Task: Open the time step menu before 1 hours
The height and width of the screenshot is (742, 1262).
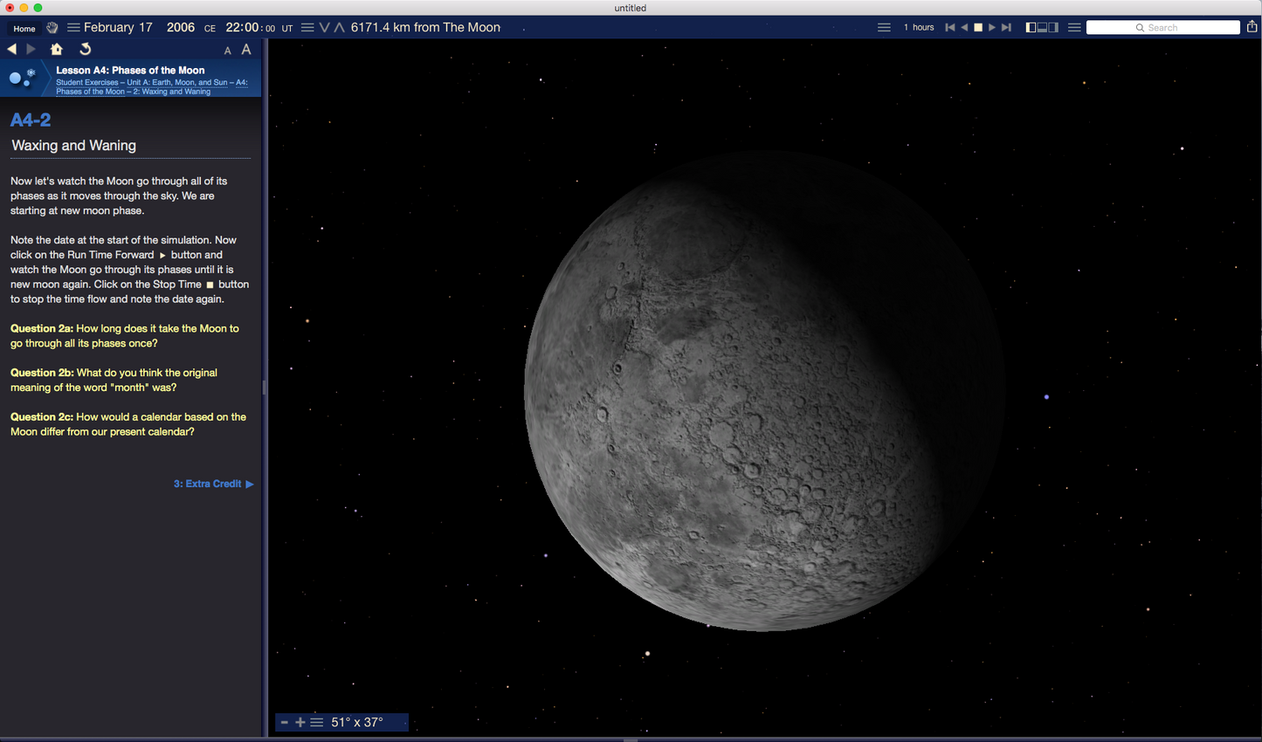Action: 884,28
